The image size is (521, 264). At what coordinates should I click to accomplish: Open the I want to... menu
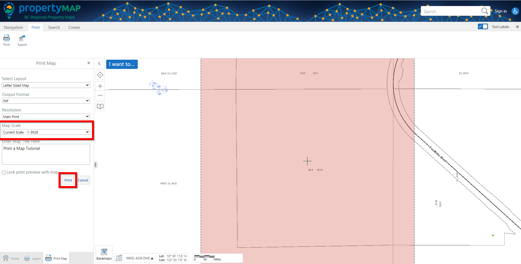(122, 64)
